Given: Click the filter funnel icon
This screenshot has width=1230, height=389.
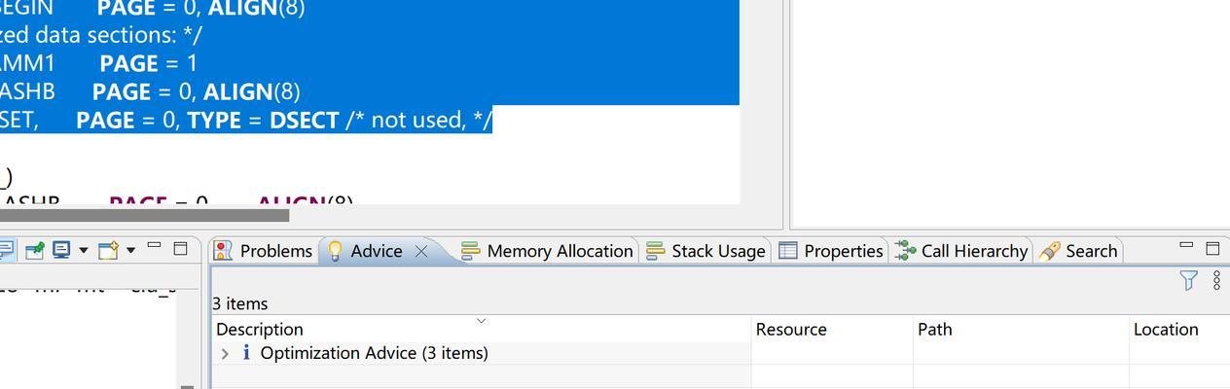Looking at the screenshot, I should [1188, 281].
